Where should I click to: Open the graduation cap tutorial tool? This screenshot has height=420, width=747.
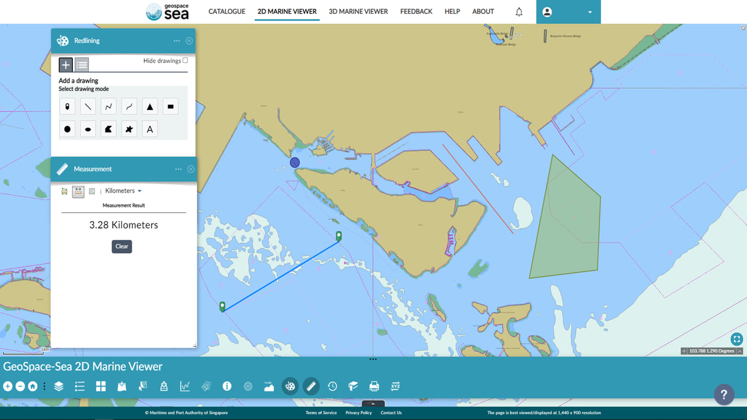(353, 386)
